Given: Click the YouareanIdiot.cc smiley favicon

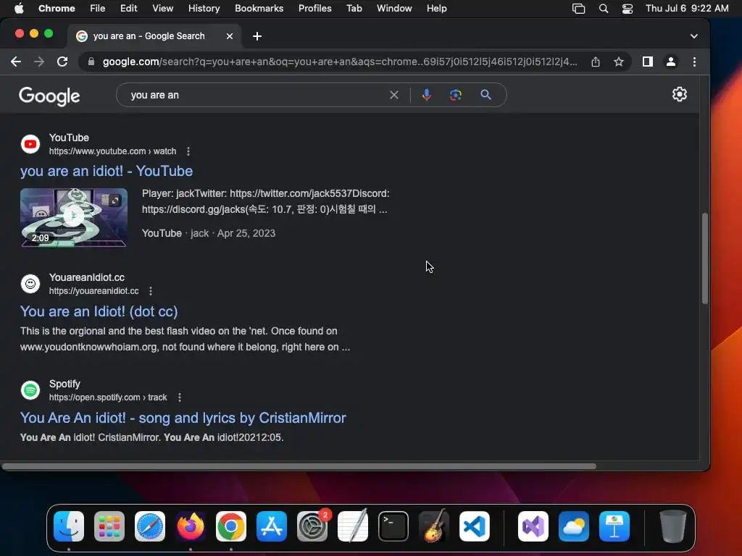Looking at the screenshot, I should click(30, 284).
